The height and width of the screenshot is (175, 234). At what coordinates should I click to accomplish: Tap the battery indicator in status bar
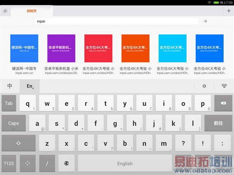click(216, 3)
